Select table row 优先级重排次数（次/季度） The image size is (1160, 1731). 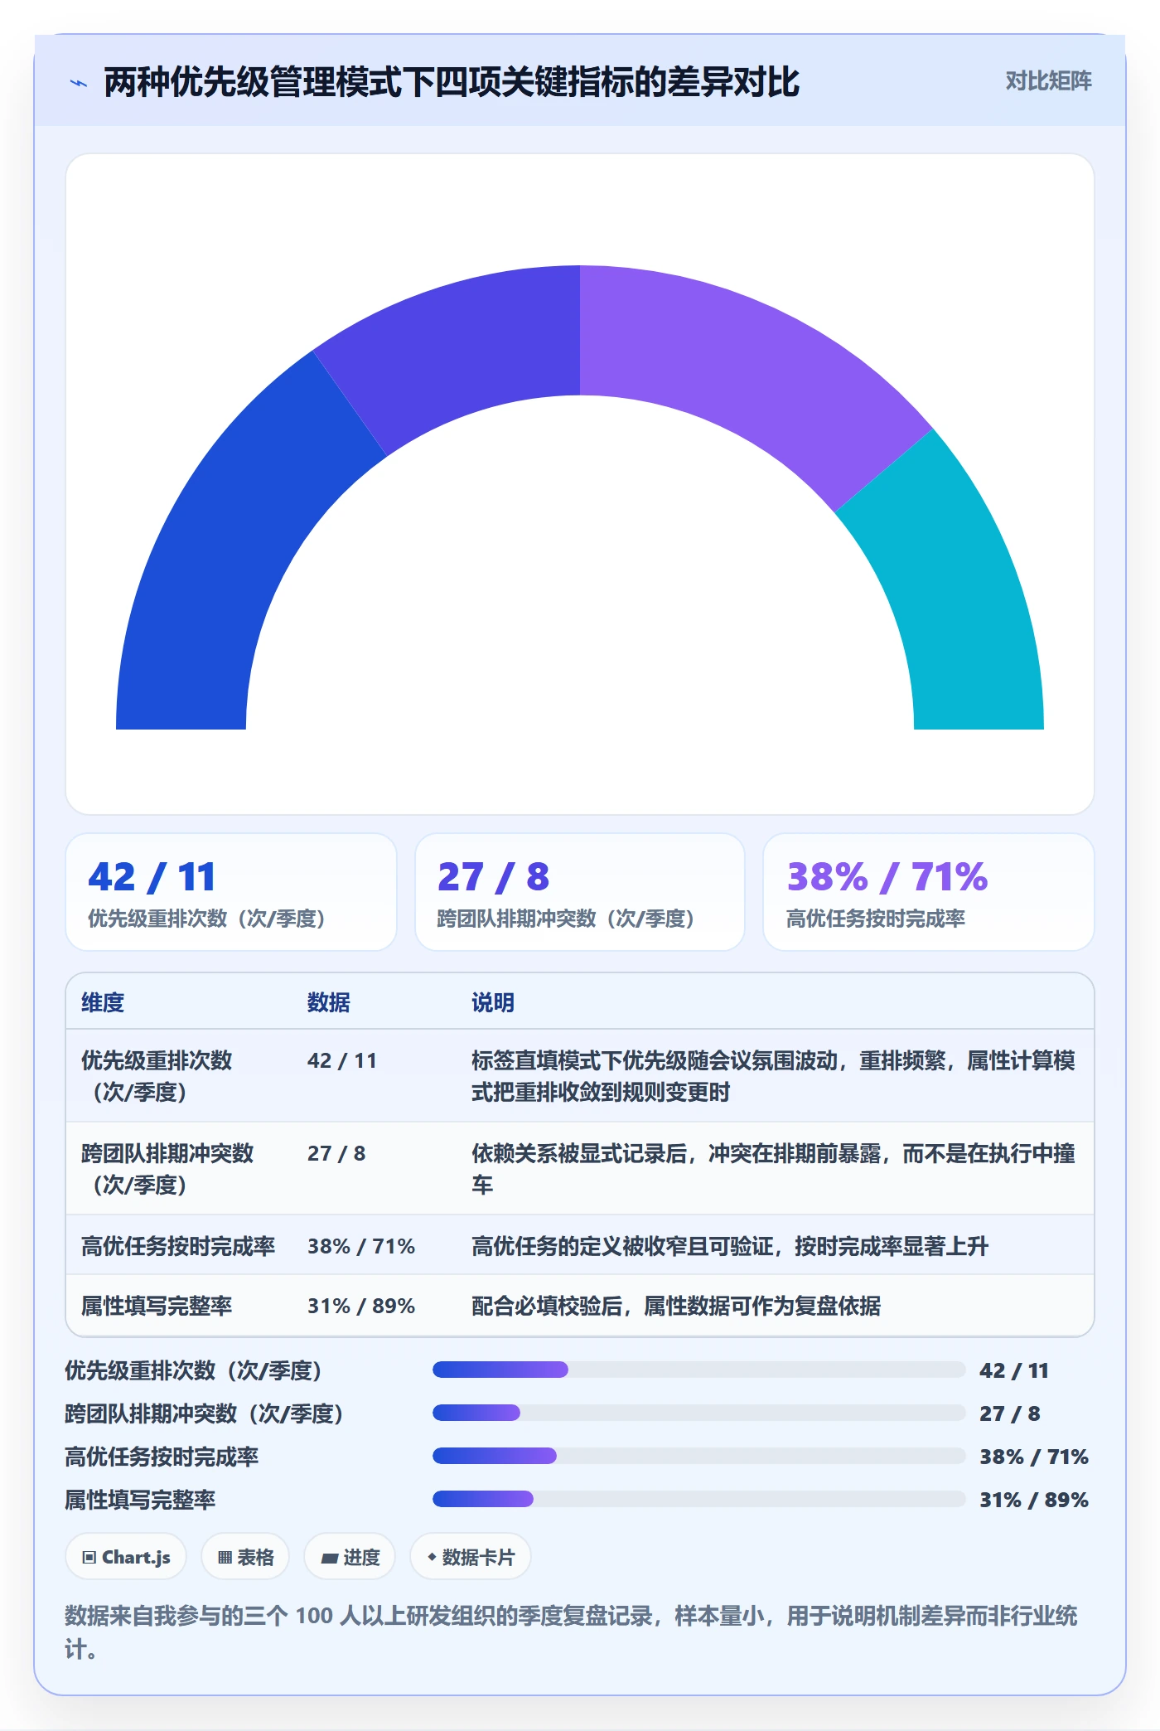coord(580,1076)
